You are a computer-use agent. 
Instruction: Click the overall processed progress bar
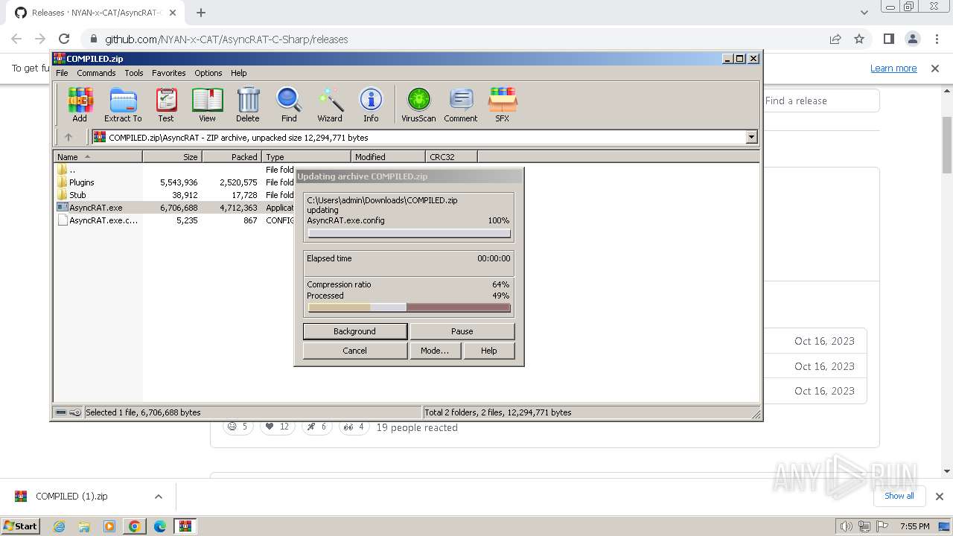point(409,307)
